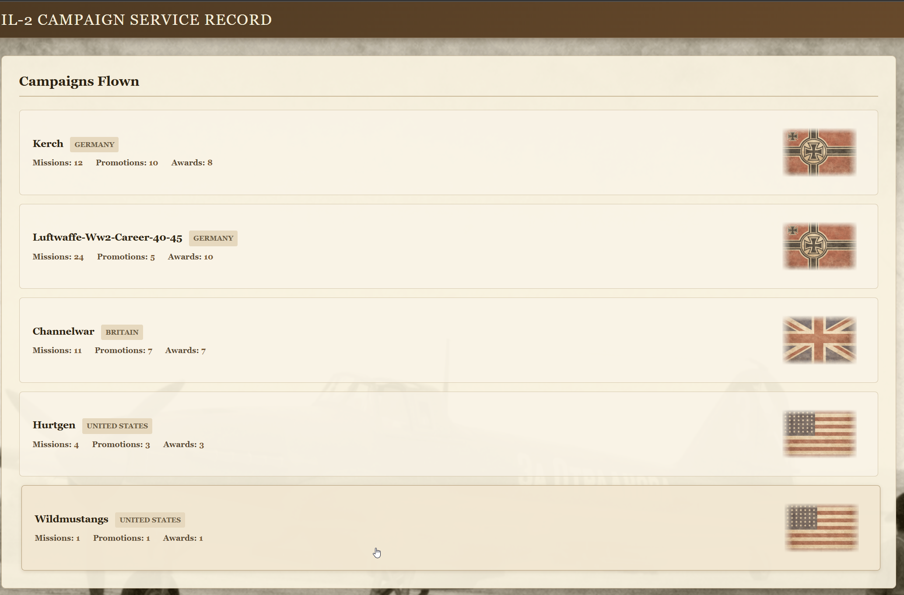Open the Kerch campaign title

click(x=48, y=144)
